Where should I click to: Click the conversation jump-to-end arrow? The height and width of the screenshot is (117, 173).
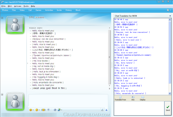[x=109, y=89]
